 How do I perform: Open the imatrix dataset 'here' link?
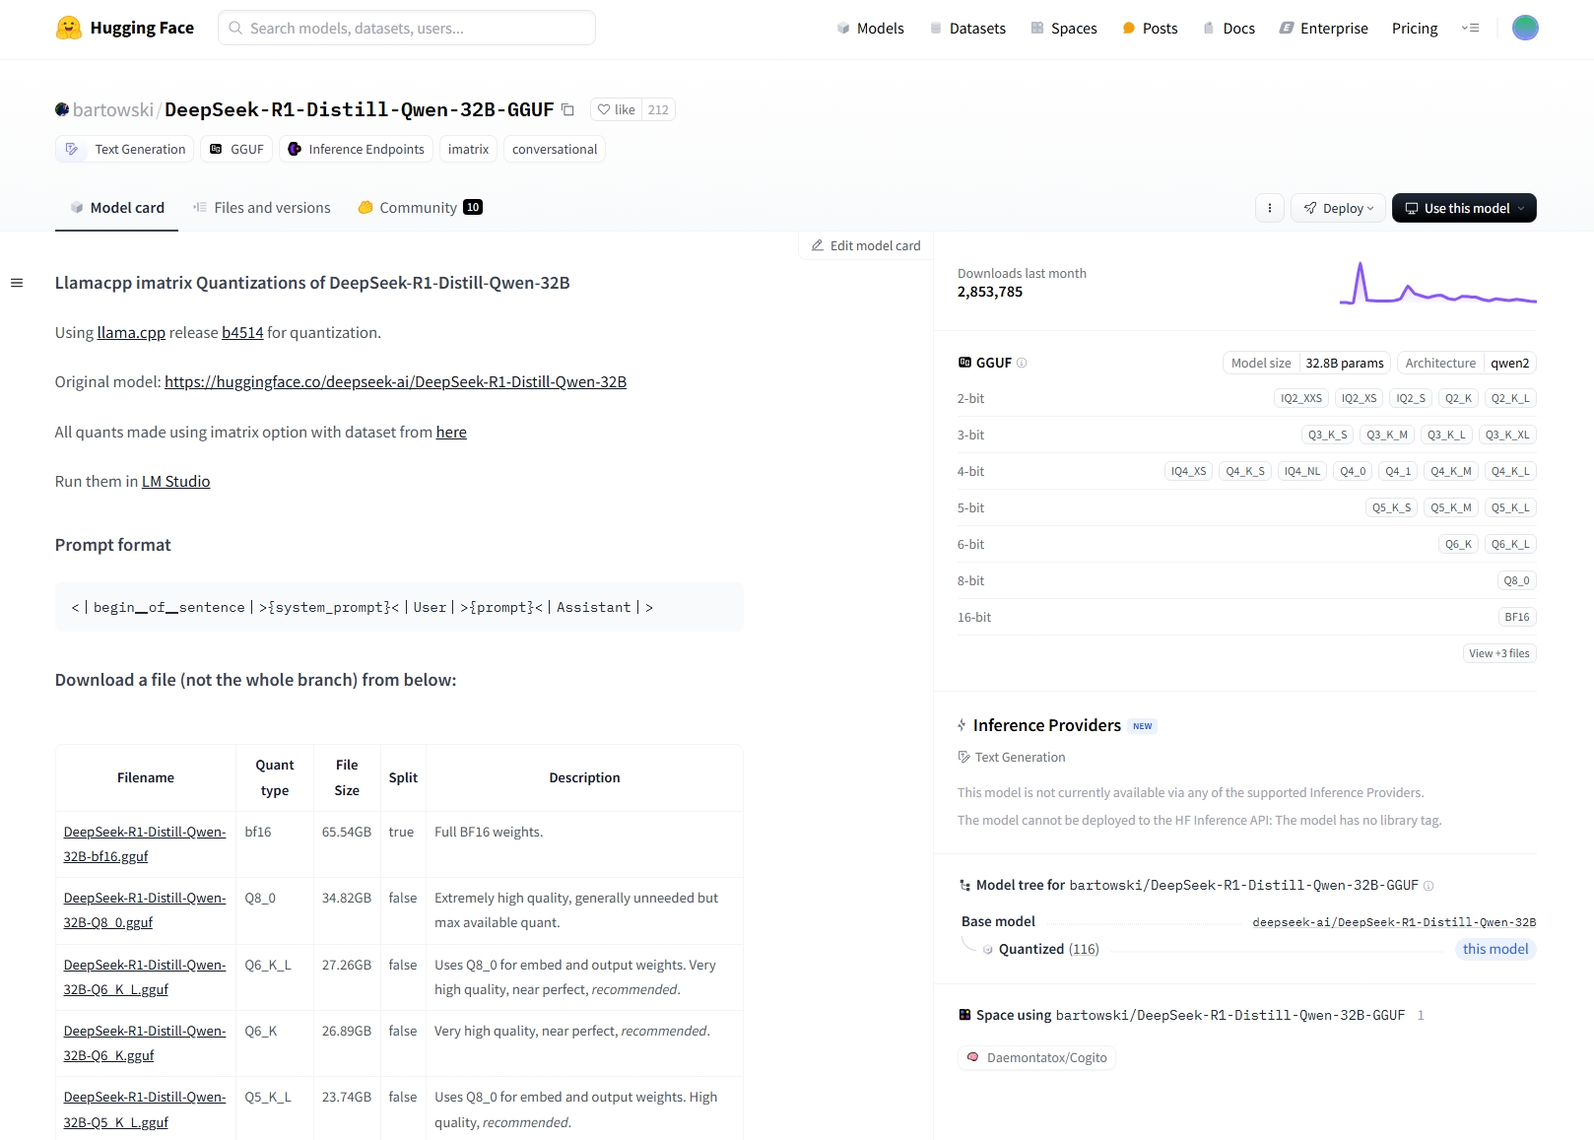451,432
